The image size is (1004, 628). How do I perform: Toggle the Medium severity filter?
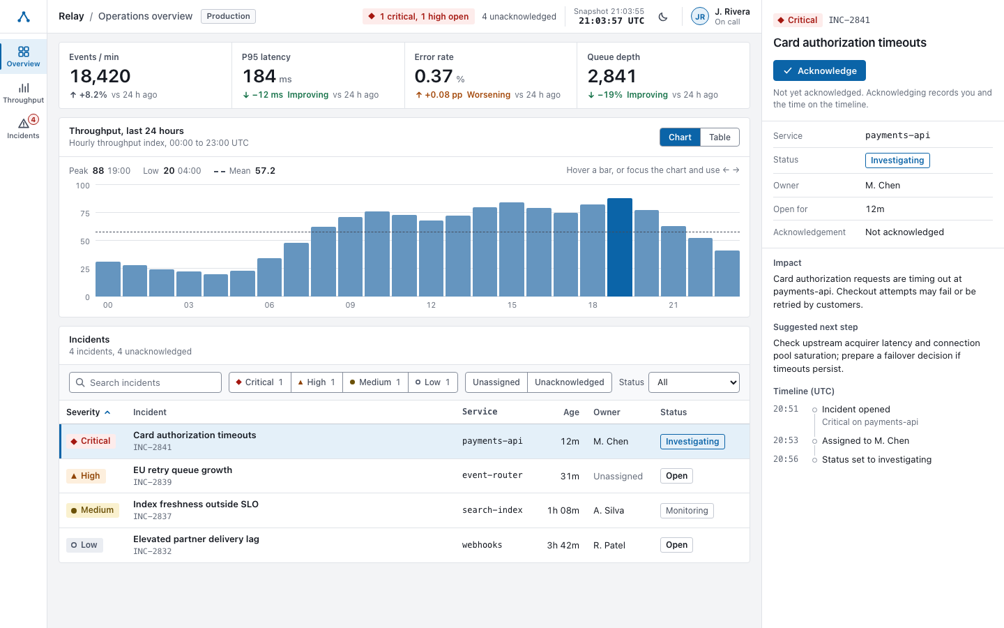[375, 382]
